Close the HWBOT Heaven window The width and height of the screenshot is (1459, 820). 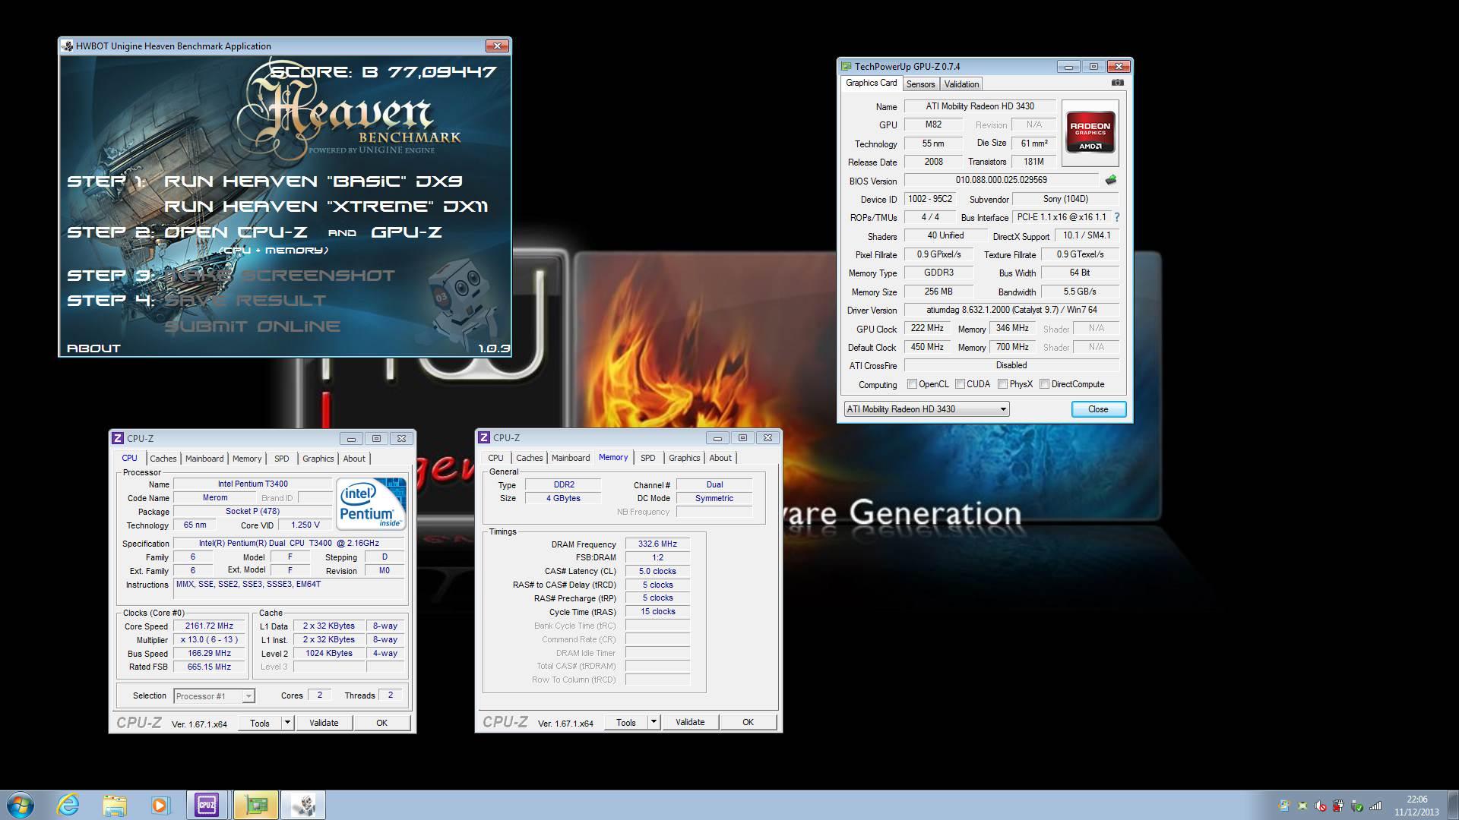point(497,46)
